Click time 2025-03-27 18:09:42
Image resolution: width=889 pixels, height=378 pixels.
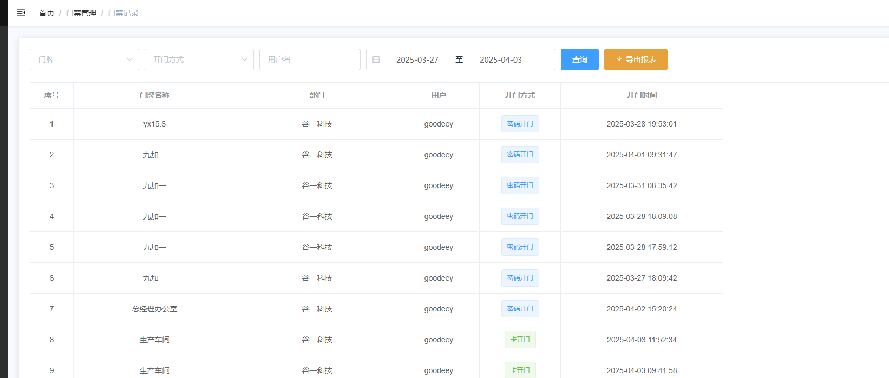[642, 278]
